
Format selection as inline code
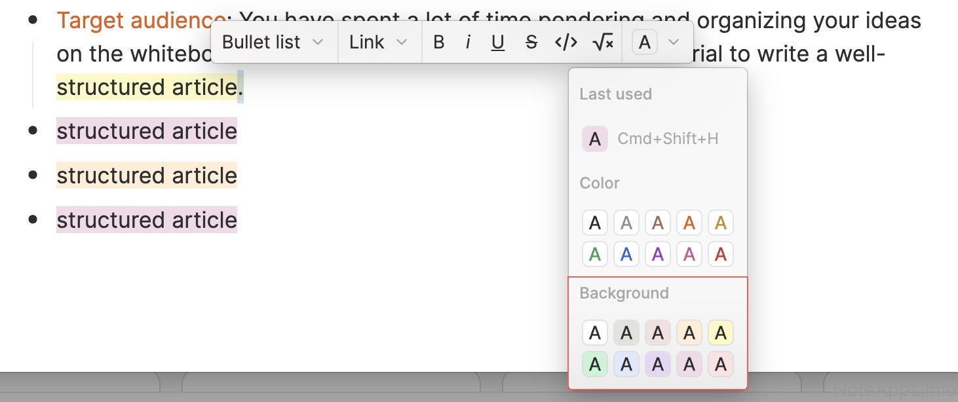(566, 43)
